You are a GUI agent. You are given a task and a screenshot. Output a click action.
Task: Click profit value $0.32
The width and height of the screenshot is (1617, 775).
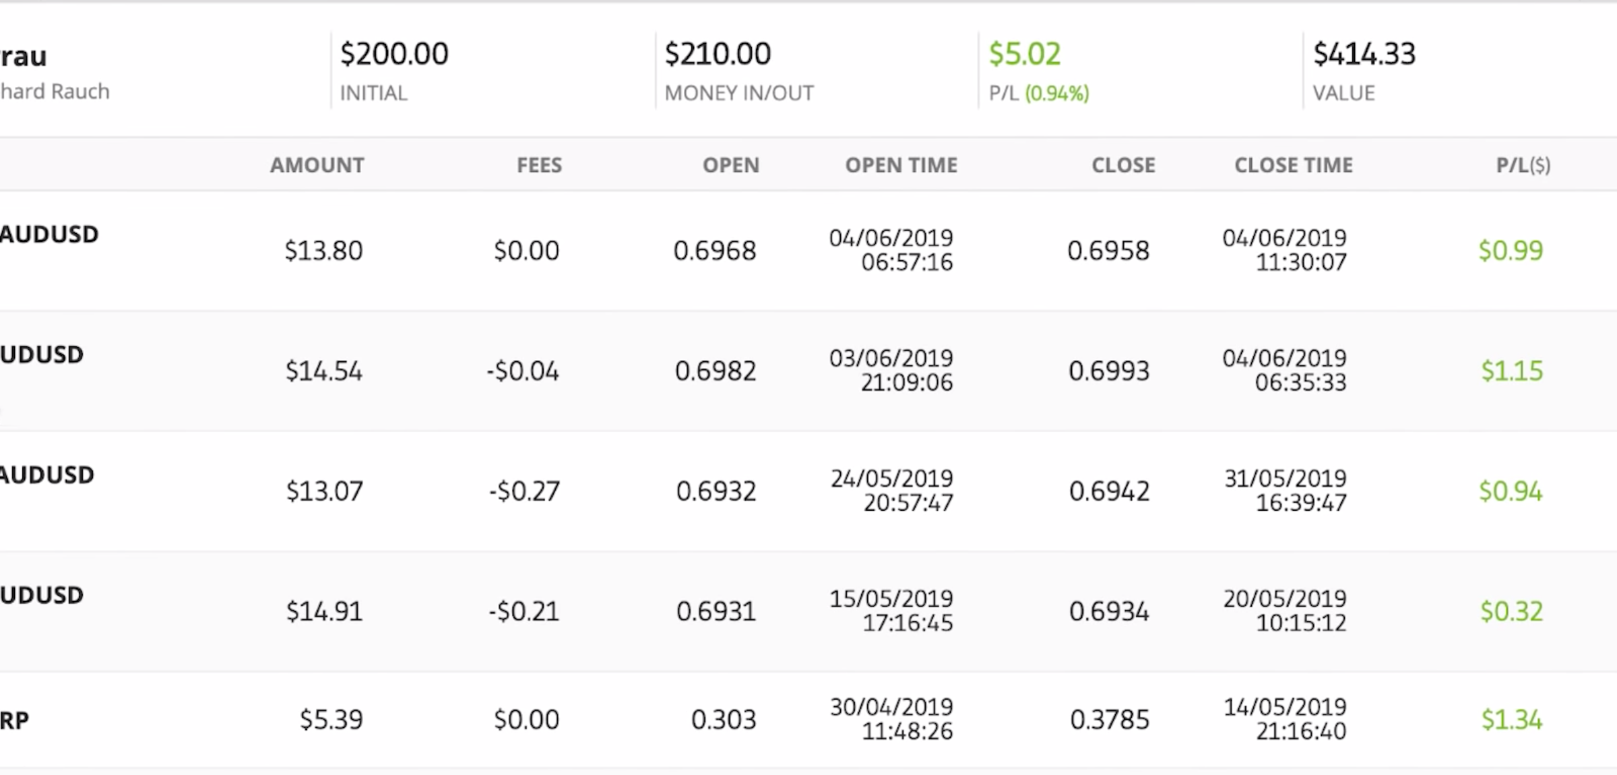(1511, 611)
